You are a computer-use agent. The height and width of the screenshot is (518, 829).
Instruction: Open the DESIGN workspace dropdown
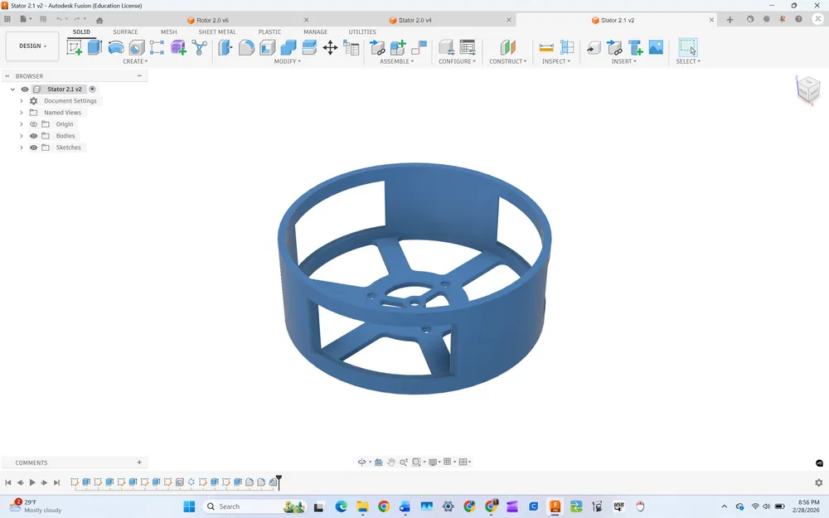(x=32, y=46)
